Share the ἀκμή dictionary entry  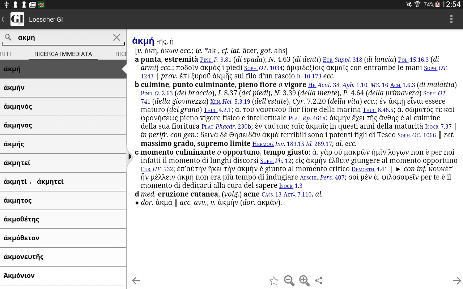319,280
